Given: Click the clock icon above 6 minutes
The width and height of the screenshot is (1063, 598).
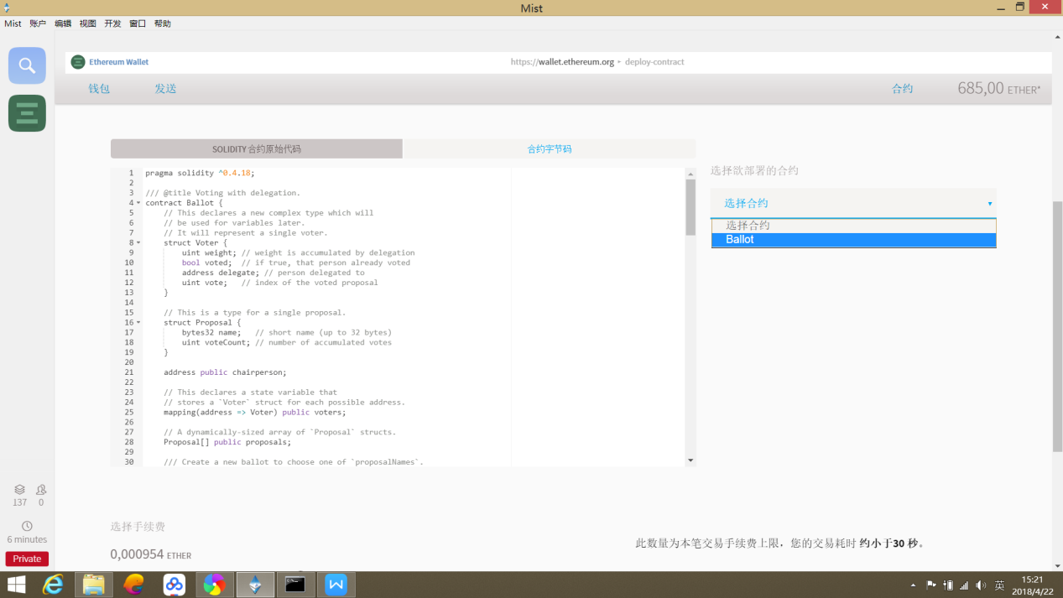Looking at the screenshot, I should 27,526.
